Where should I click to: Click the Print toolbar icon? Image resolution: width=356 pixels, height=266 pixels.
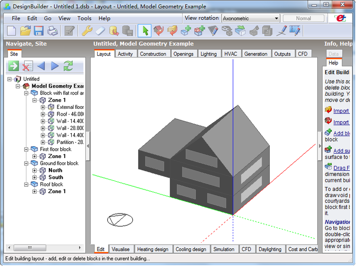53,31
